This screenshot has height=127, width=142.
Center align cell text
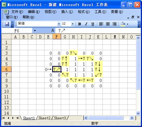pyautogui.click(x=108, y=24)
